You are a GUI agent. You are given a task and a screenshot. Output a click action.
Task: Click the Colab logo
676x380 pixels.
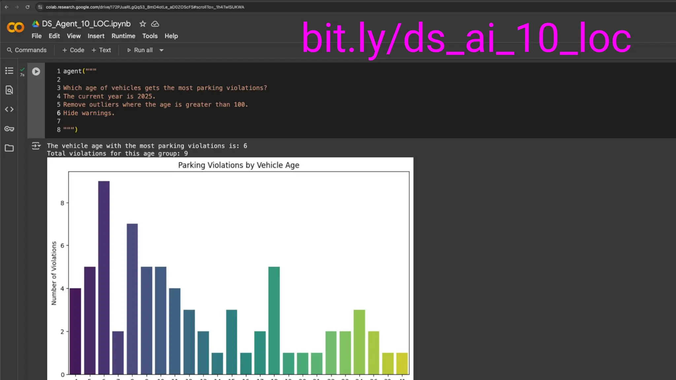(16, 27)
